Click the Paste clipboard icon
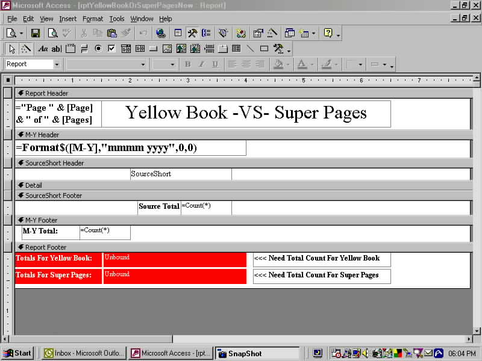Viewport: 482px width, 361px height. 111,33
